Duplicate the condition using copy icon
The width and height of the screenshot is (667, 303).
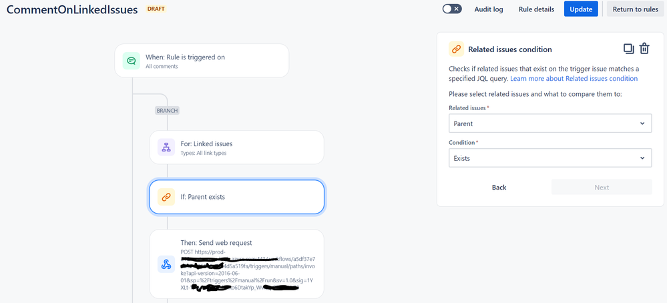629,49
